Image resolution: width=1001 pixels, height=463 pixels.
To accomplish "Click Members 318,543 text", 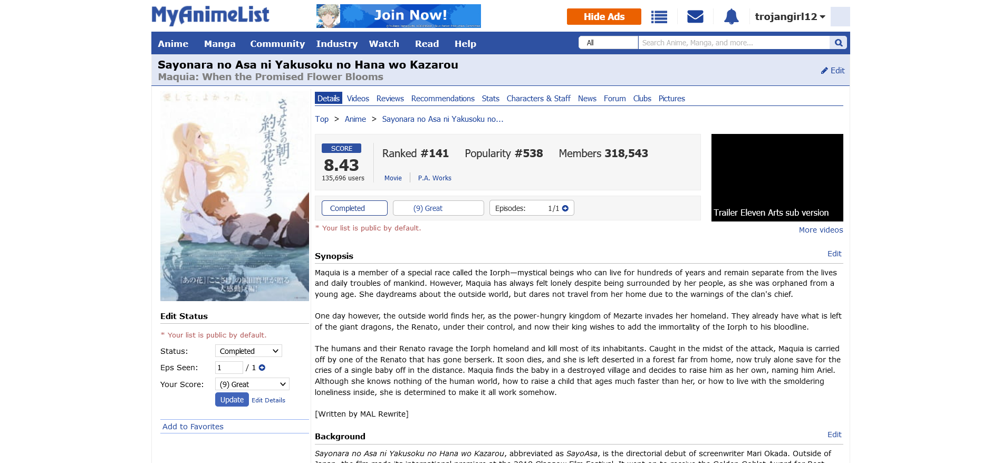I will [x=603, y=153].
